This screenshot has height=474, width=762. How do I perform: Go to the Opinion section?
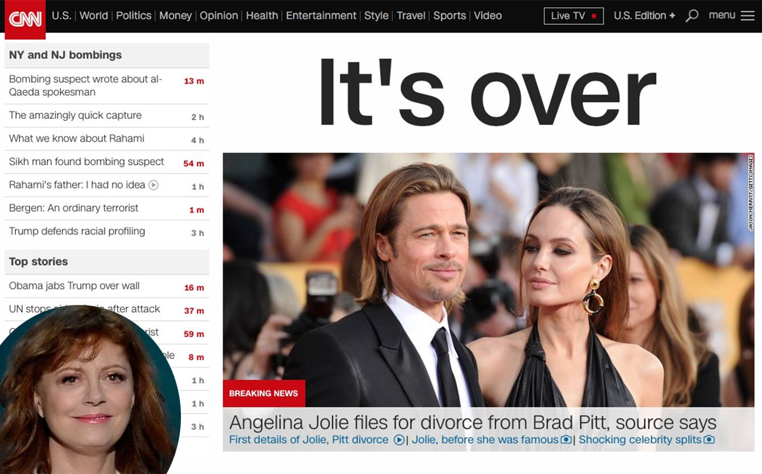219,16
